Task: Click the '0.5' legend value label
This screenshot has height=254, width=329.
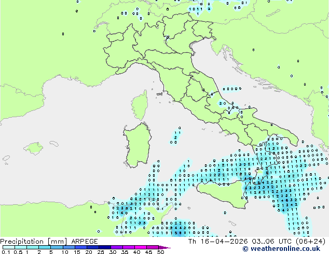Action: coord(18,252)
